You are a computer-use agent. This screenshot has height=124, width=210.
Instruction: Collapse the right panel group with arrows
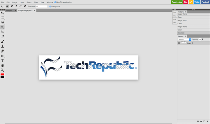[193, 10]
